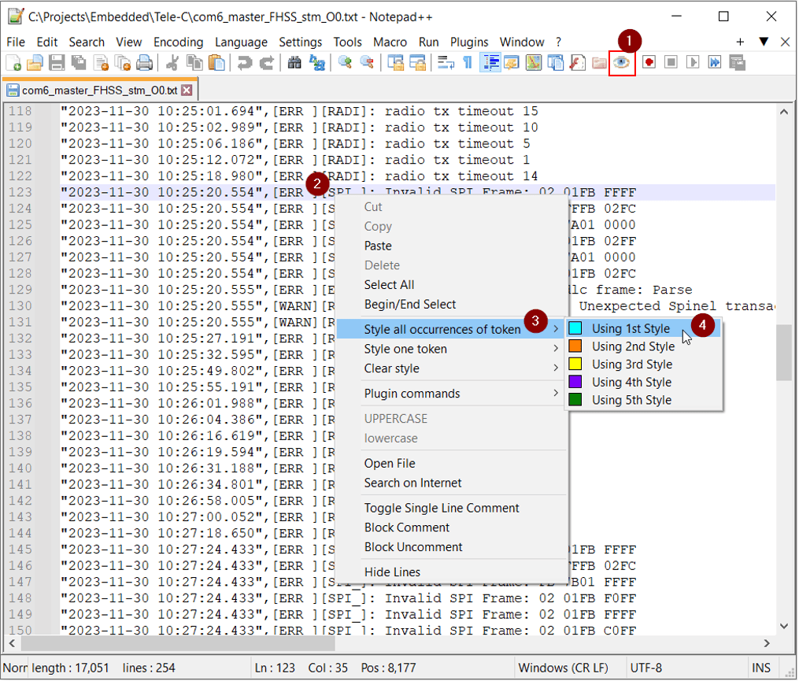Open the Search menu
Viewport: 799px width, 681px height.
[87, 42]
